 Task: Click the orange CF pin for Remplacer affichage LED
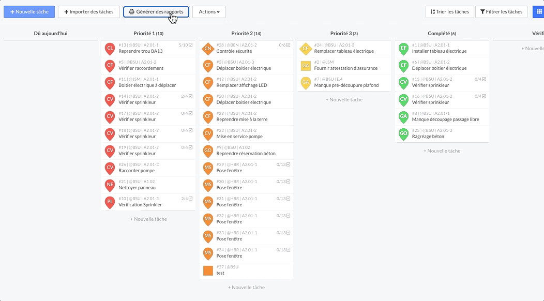click(208, 83)
